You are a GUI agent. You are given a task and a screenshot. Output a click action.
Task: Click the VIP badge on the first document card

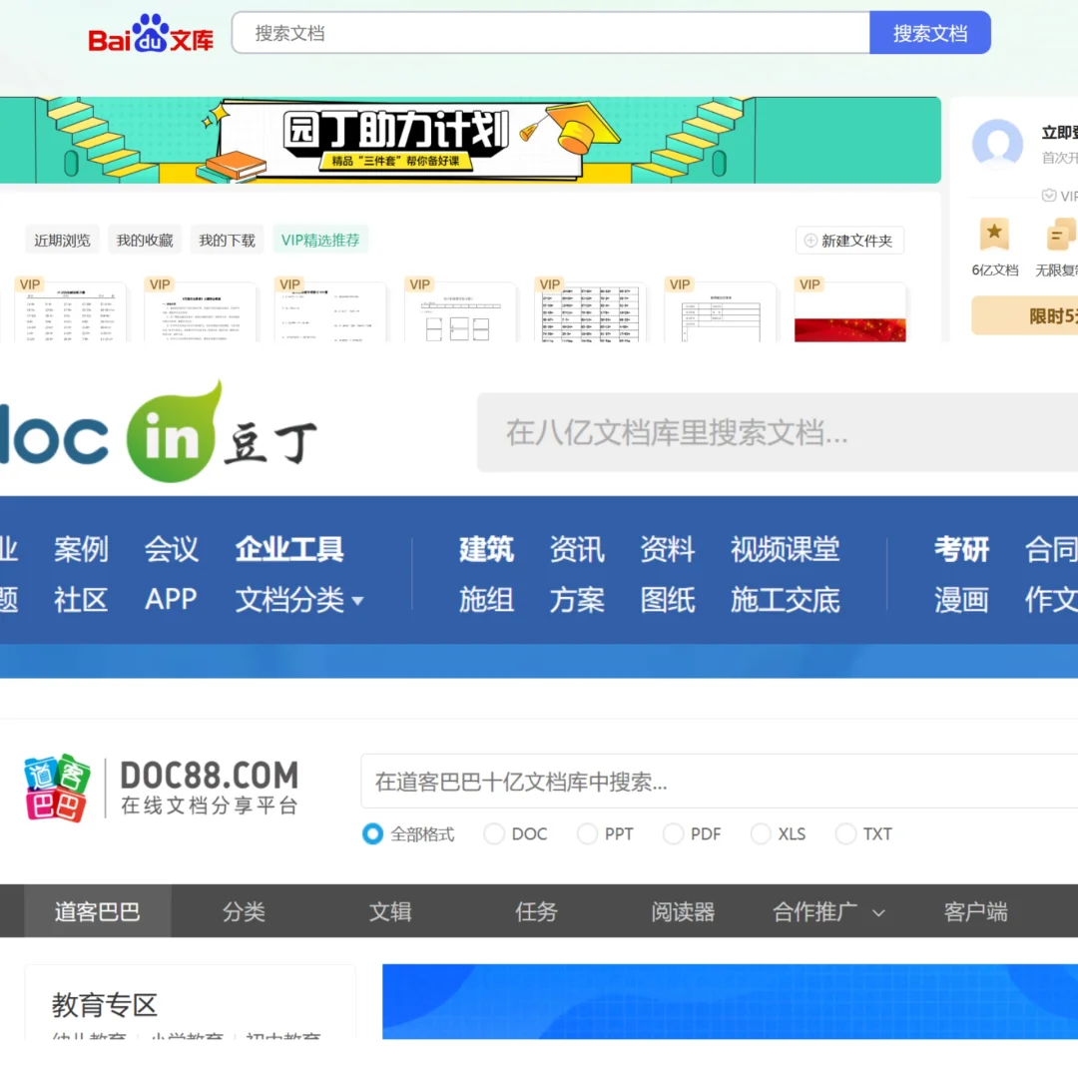click(29, 284)
